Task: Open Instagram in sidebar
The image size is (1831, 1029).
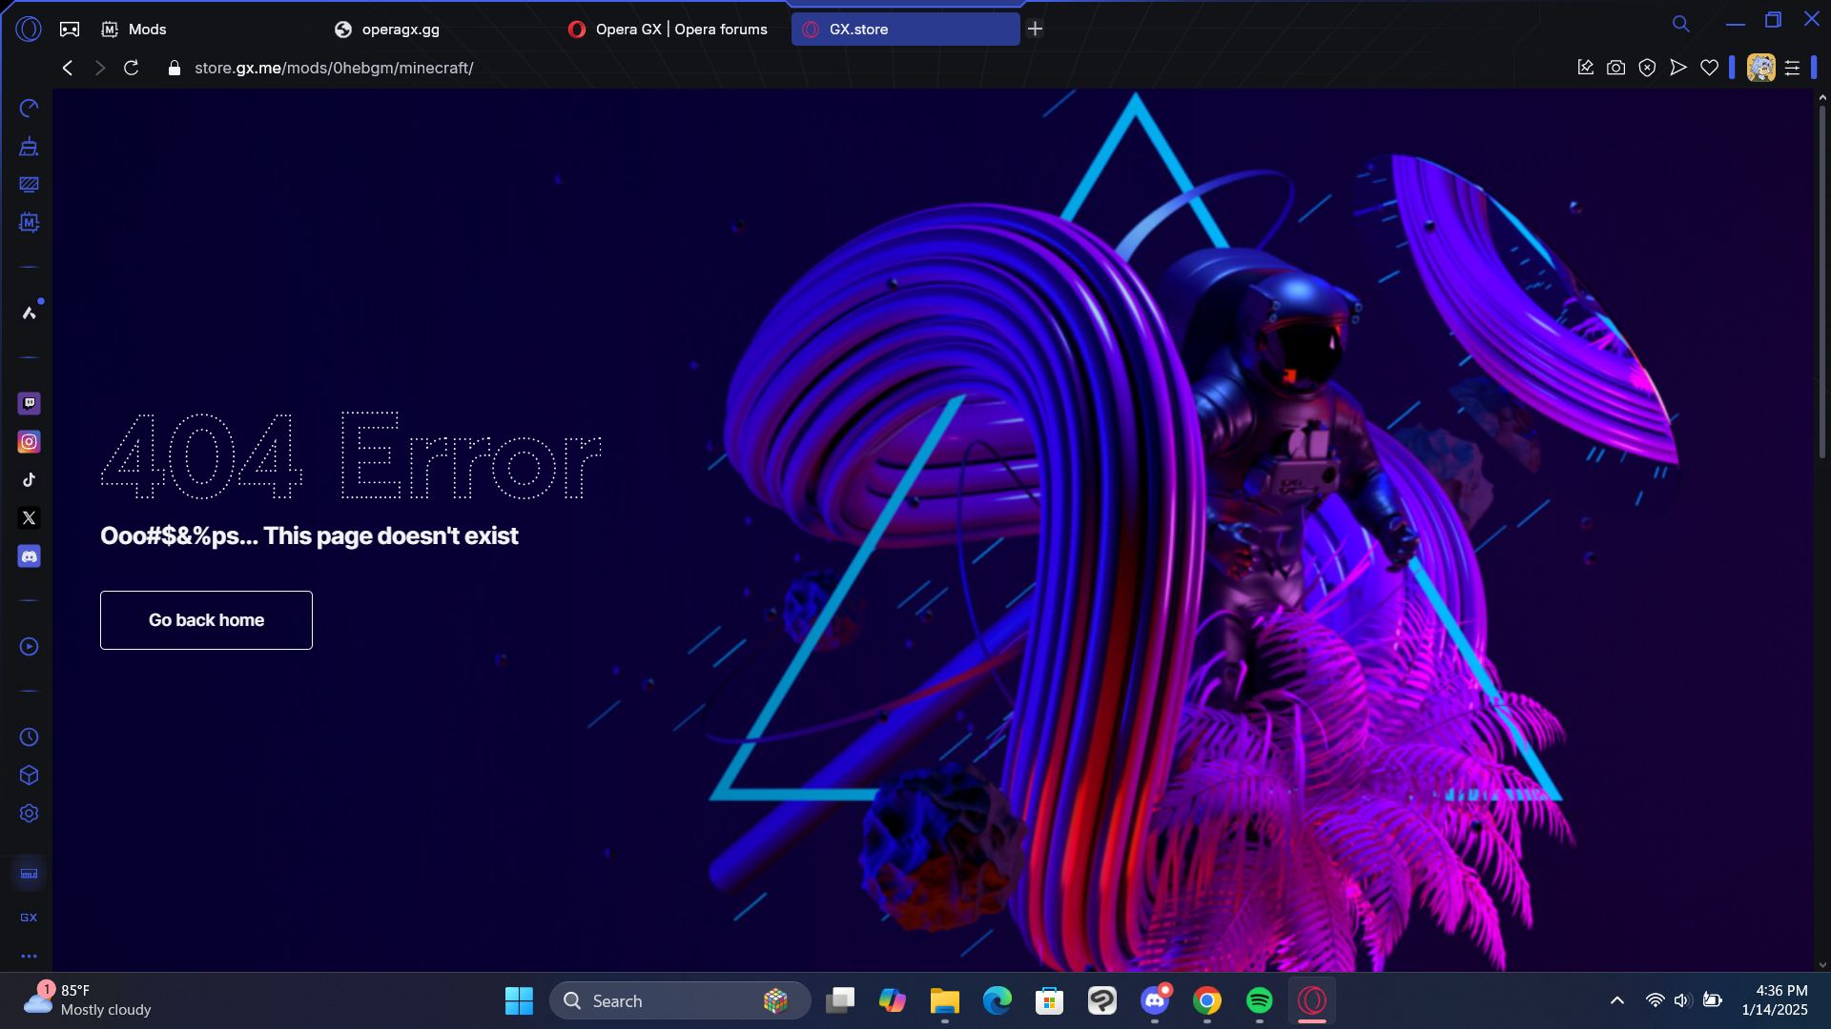Action: coord(30,442)
